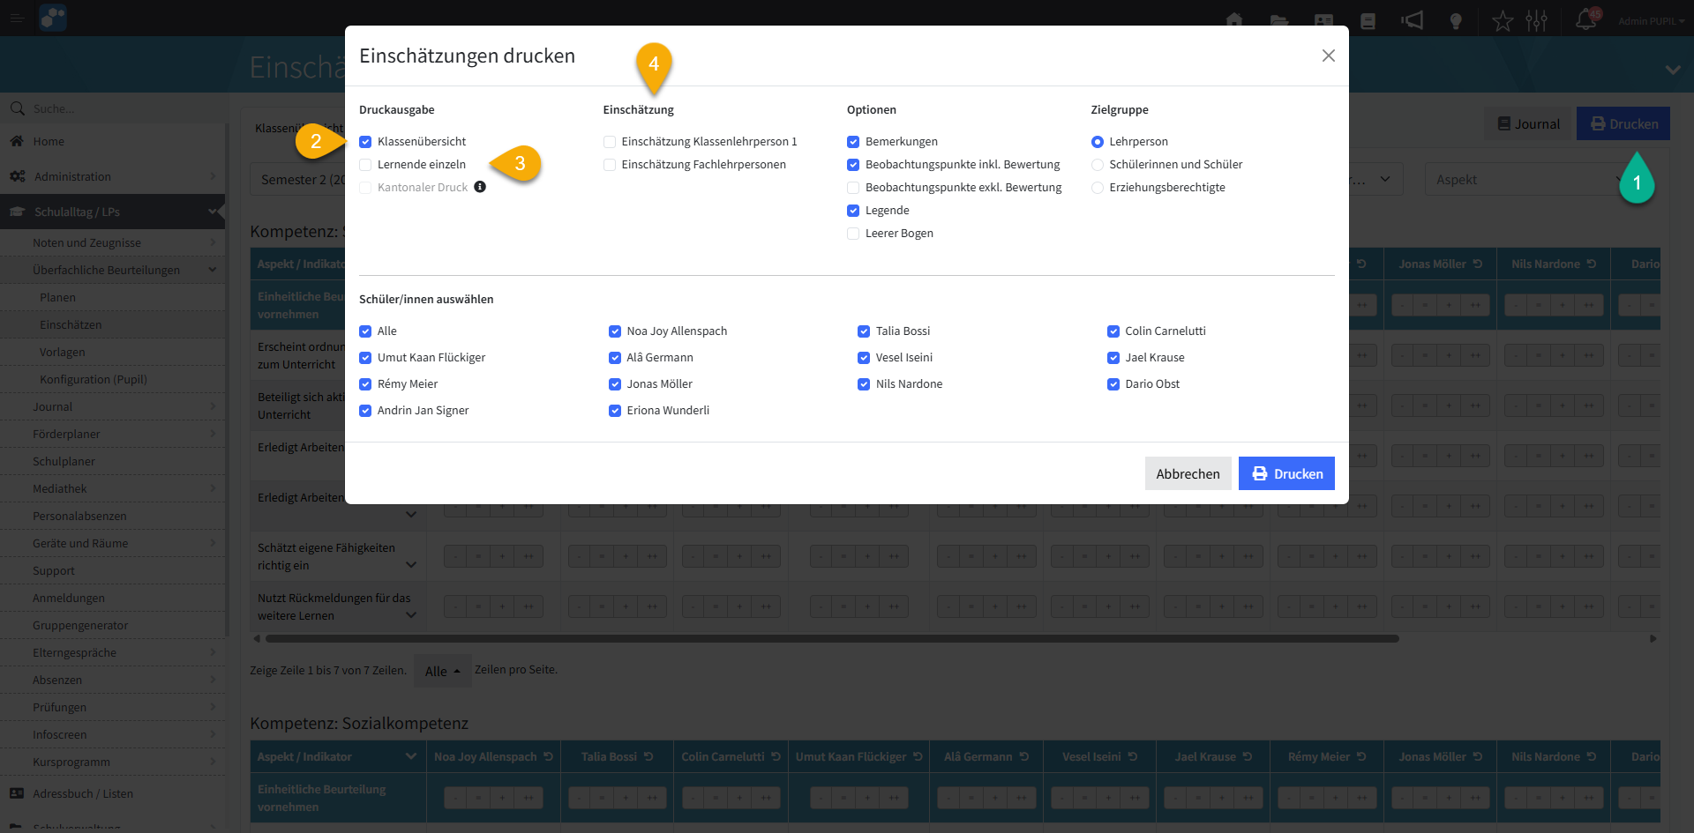Image resolution: width=1694 pixels, height=833 pixels.
Task: Enable Lernende einzeln checkbox
Action: (365, 164)
